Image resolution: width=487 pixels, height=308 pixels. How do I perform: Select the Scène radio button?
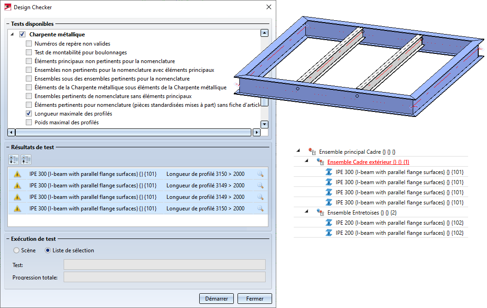(17, 250)
